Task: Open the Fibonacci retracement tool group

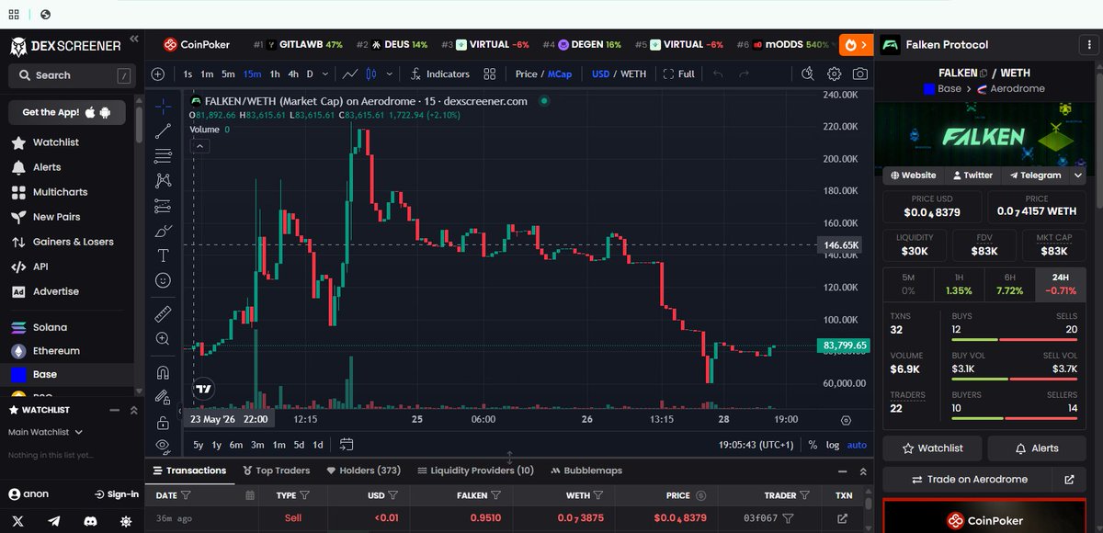Action: pos(163,155)
